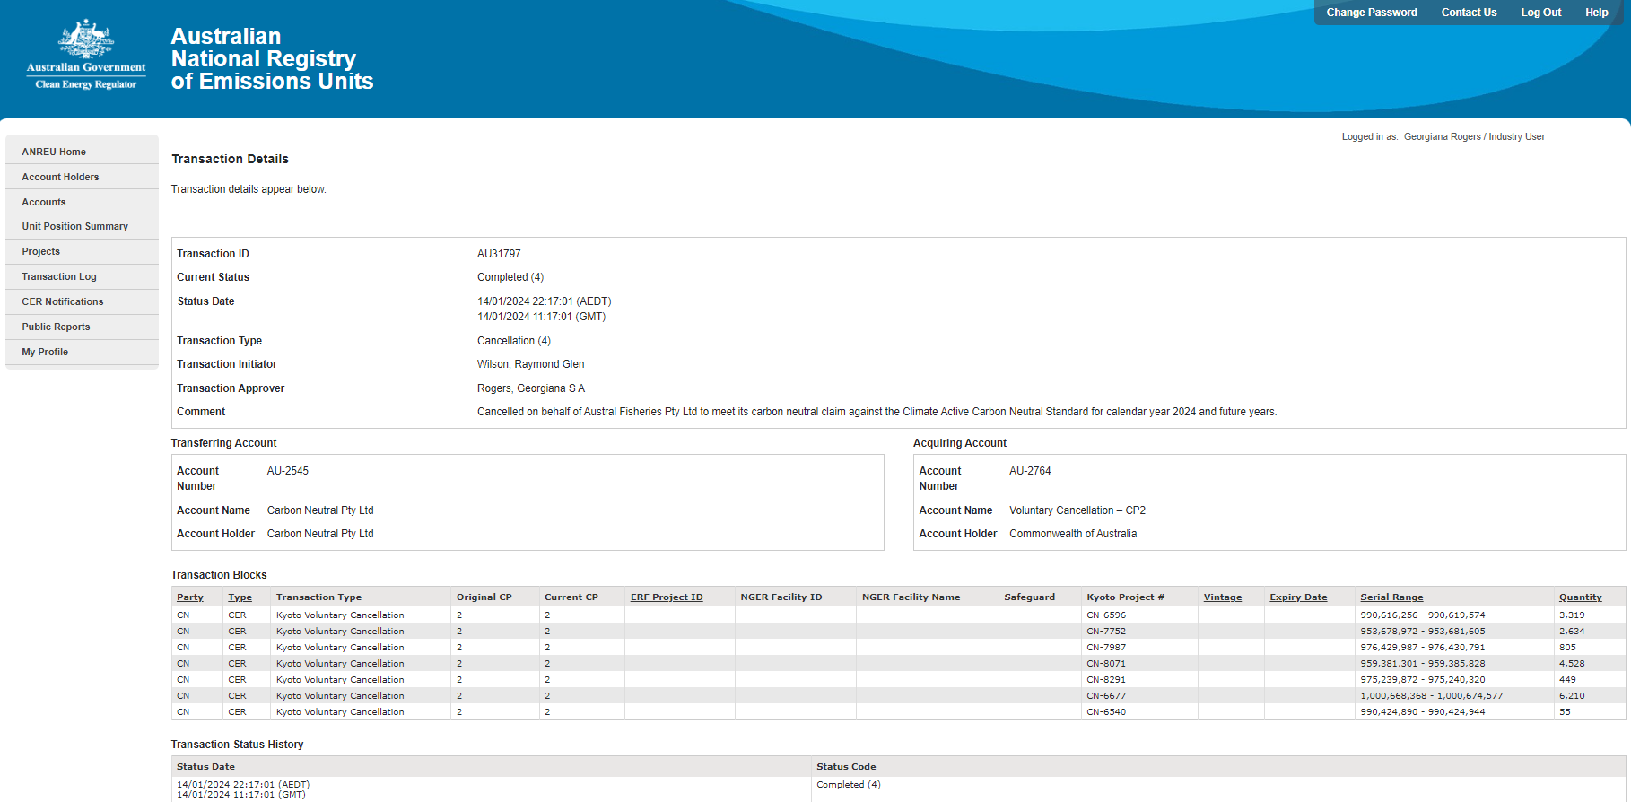Sort status history by Status Code
Image resolution: width=1631 pixels, height=802 pixels.
(x=846, y=767)
